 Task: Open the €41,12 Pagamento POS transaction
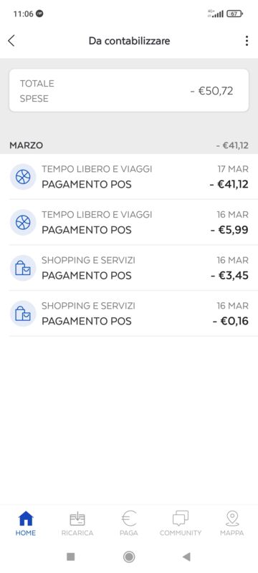coord(129,177)
